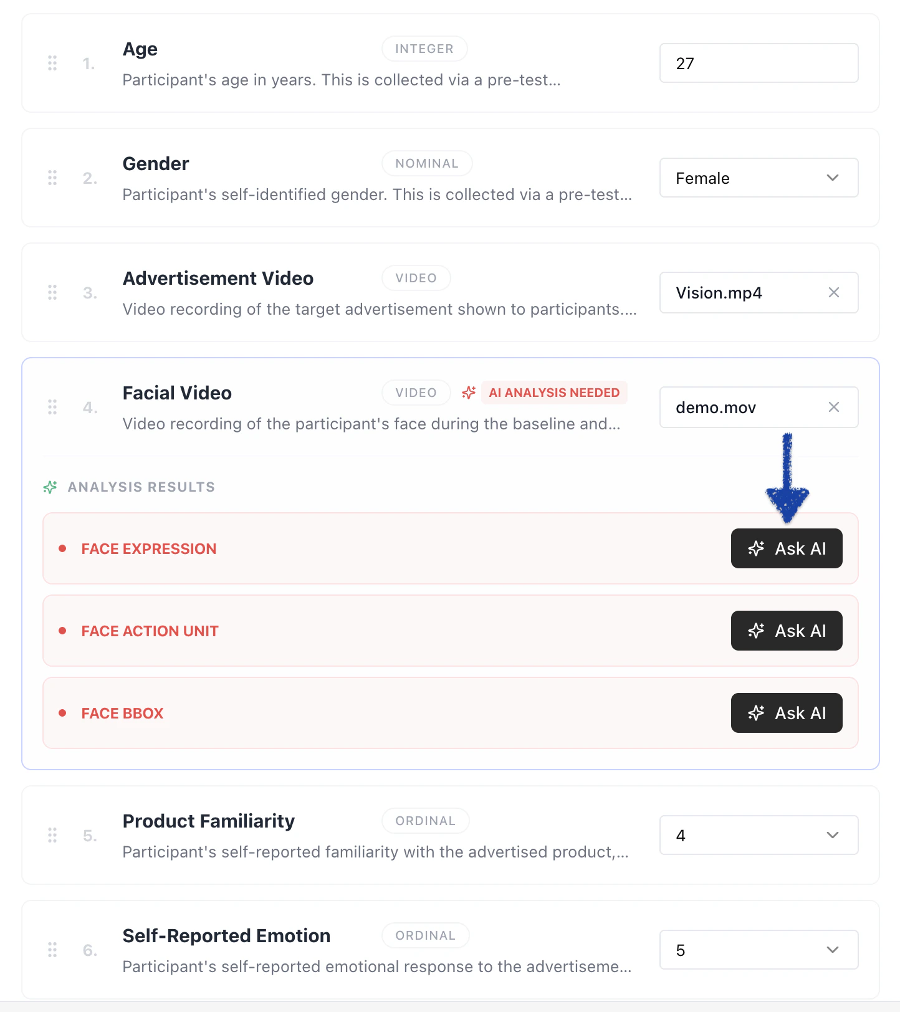The height and width of the screenshot is (1012, 900).
Task: Click the Facial Video title
Action: click(177, 393)
